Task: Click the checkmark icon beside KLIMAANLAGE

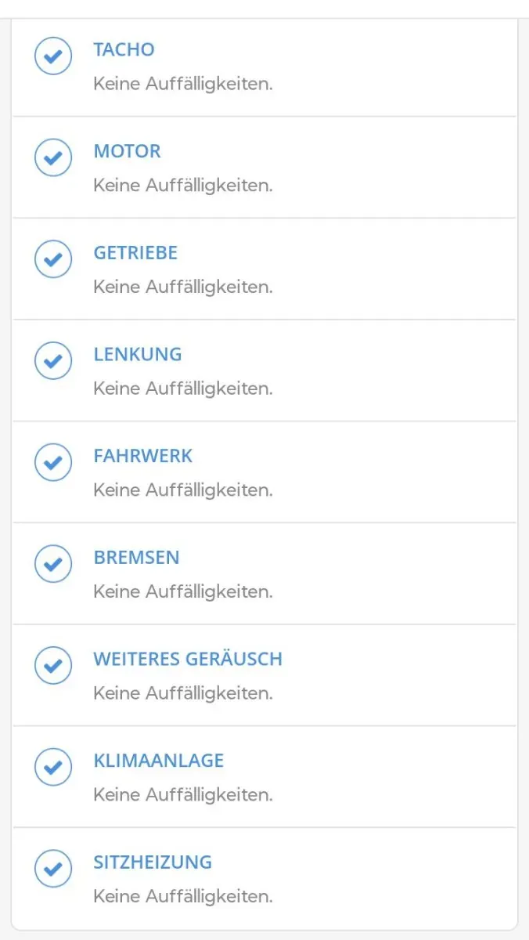Action: (53, 768)
